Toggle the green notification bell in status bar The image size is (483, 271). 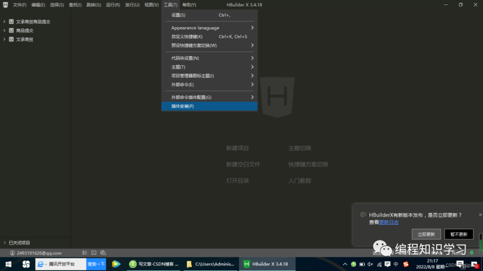click(471, 253)
